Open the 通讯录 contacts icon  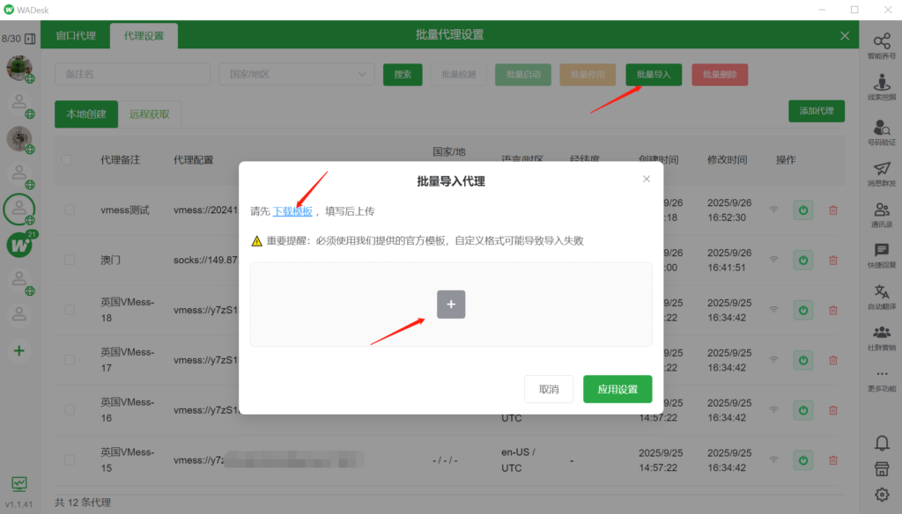(881, 213)
